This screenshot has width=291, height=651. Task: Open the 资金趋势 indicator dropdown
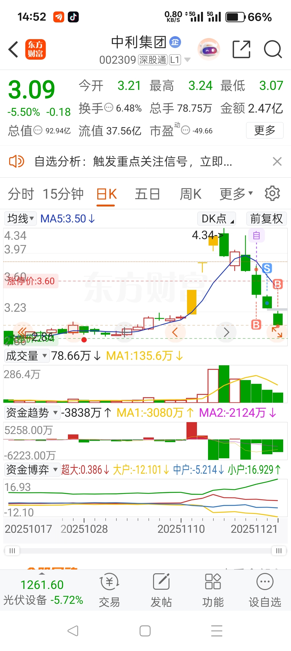click(x=32, y=413)
